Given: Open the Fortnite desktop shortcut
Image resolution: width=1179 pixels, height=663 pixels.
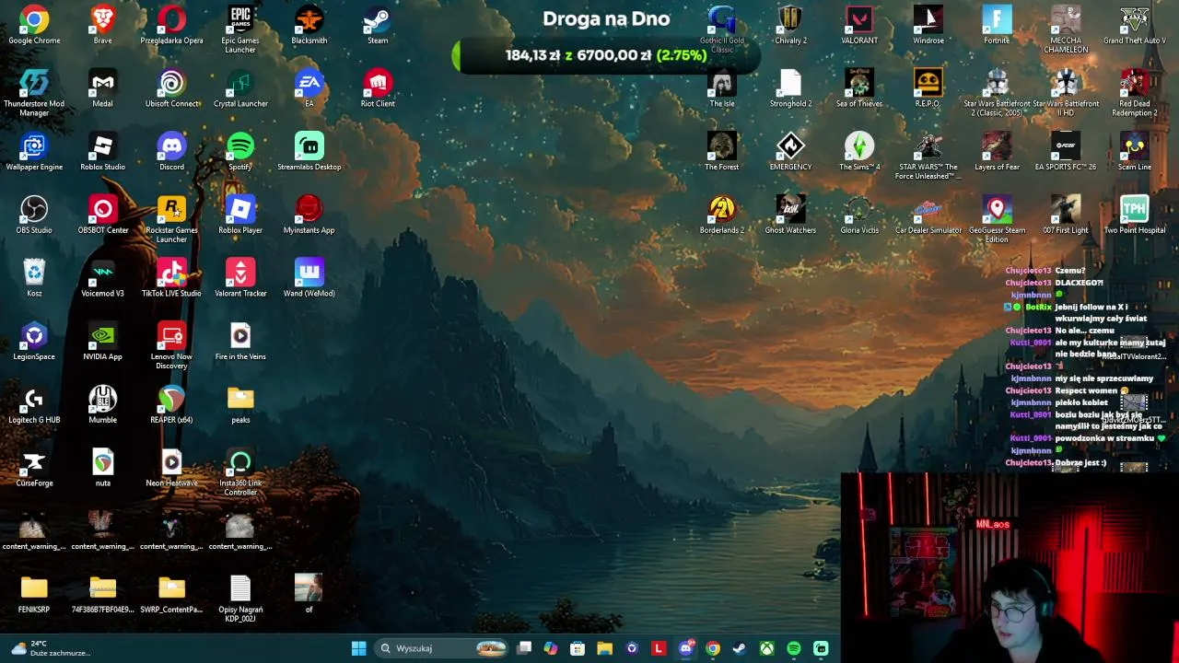Looking at the screenshot, I should click(997, 25).
